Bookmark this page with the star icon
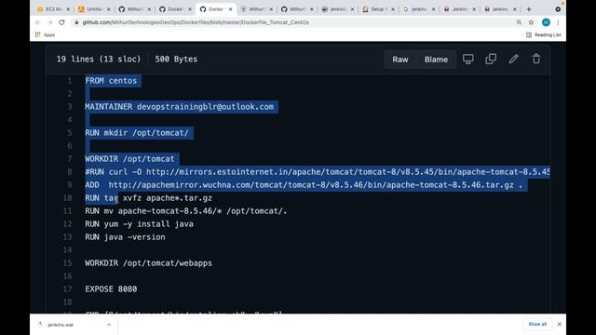This screenshot has width=596, height=335. pos(532,22)
